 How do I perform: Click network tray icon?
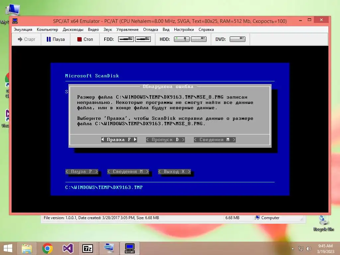pyautogui.click(x=301, y=248)
